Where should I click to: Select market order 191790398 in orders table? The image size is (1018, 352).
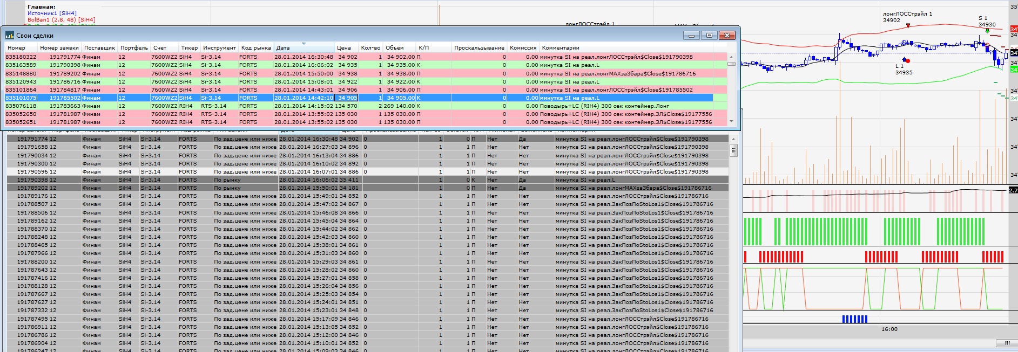point(367,180)
